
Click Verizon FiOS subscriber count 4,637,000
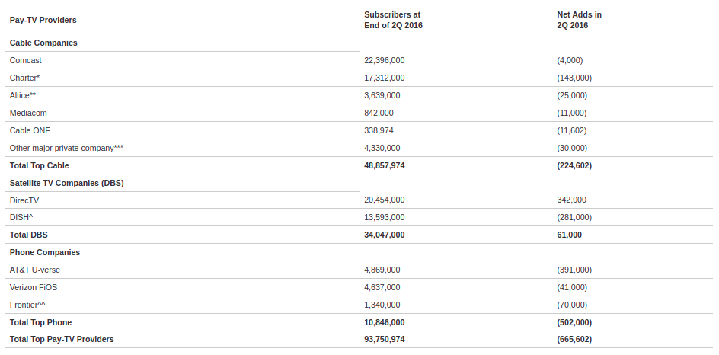[x=382, y=287]
